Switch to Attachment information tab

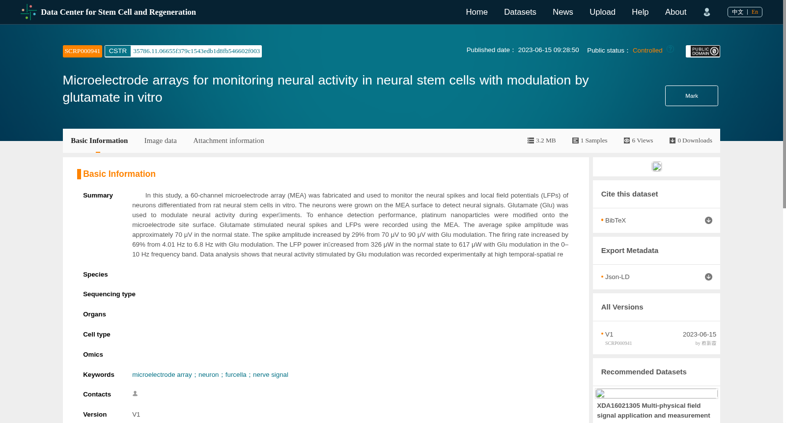(228, 141)
